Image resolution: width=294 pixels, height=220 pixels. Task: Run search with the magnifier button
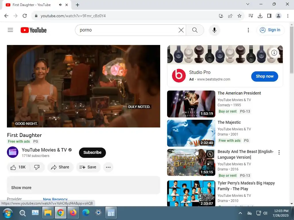point(195,30)
